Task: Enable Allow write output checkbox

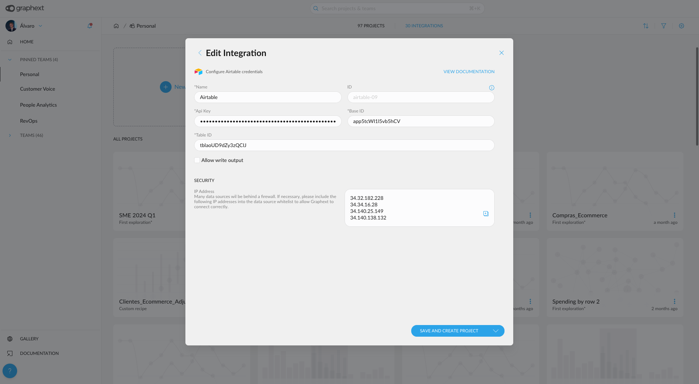Action: coord(197,160)
